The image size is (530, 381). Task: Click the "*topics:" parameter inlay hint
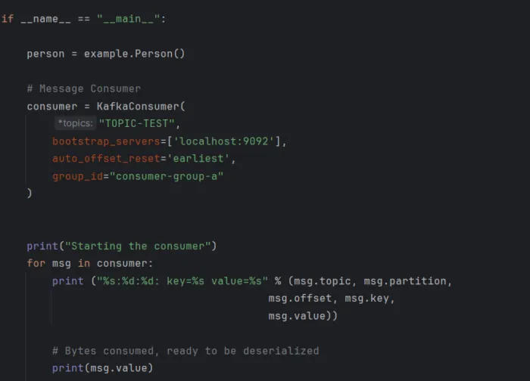point(75,123)
